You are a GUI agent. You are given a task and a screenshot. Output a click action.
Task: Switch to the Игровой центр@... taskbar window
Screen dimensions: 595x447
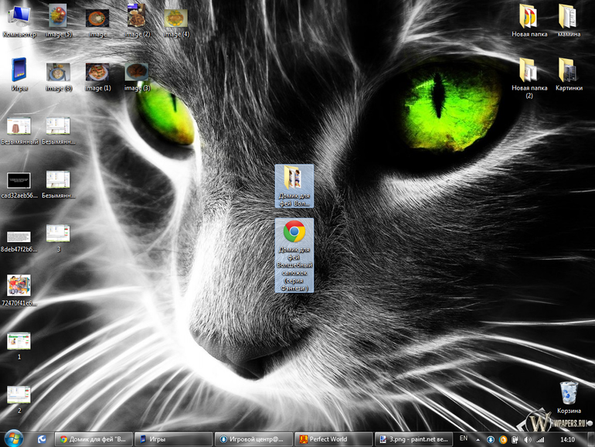tap(254, 439)
